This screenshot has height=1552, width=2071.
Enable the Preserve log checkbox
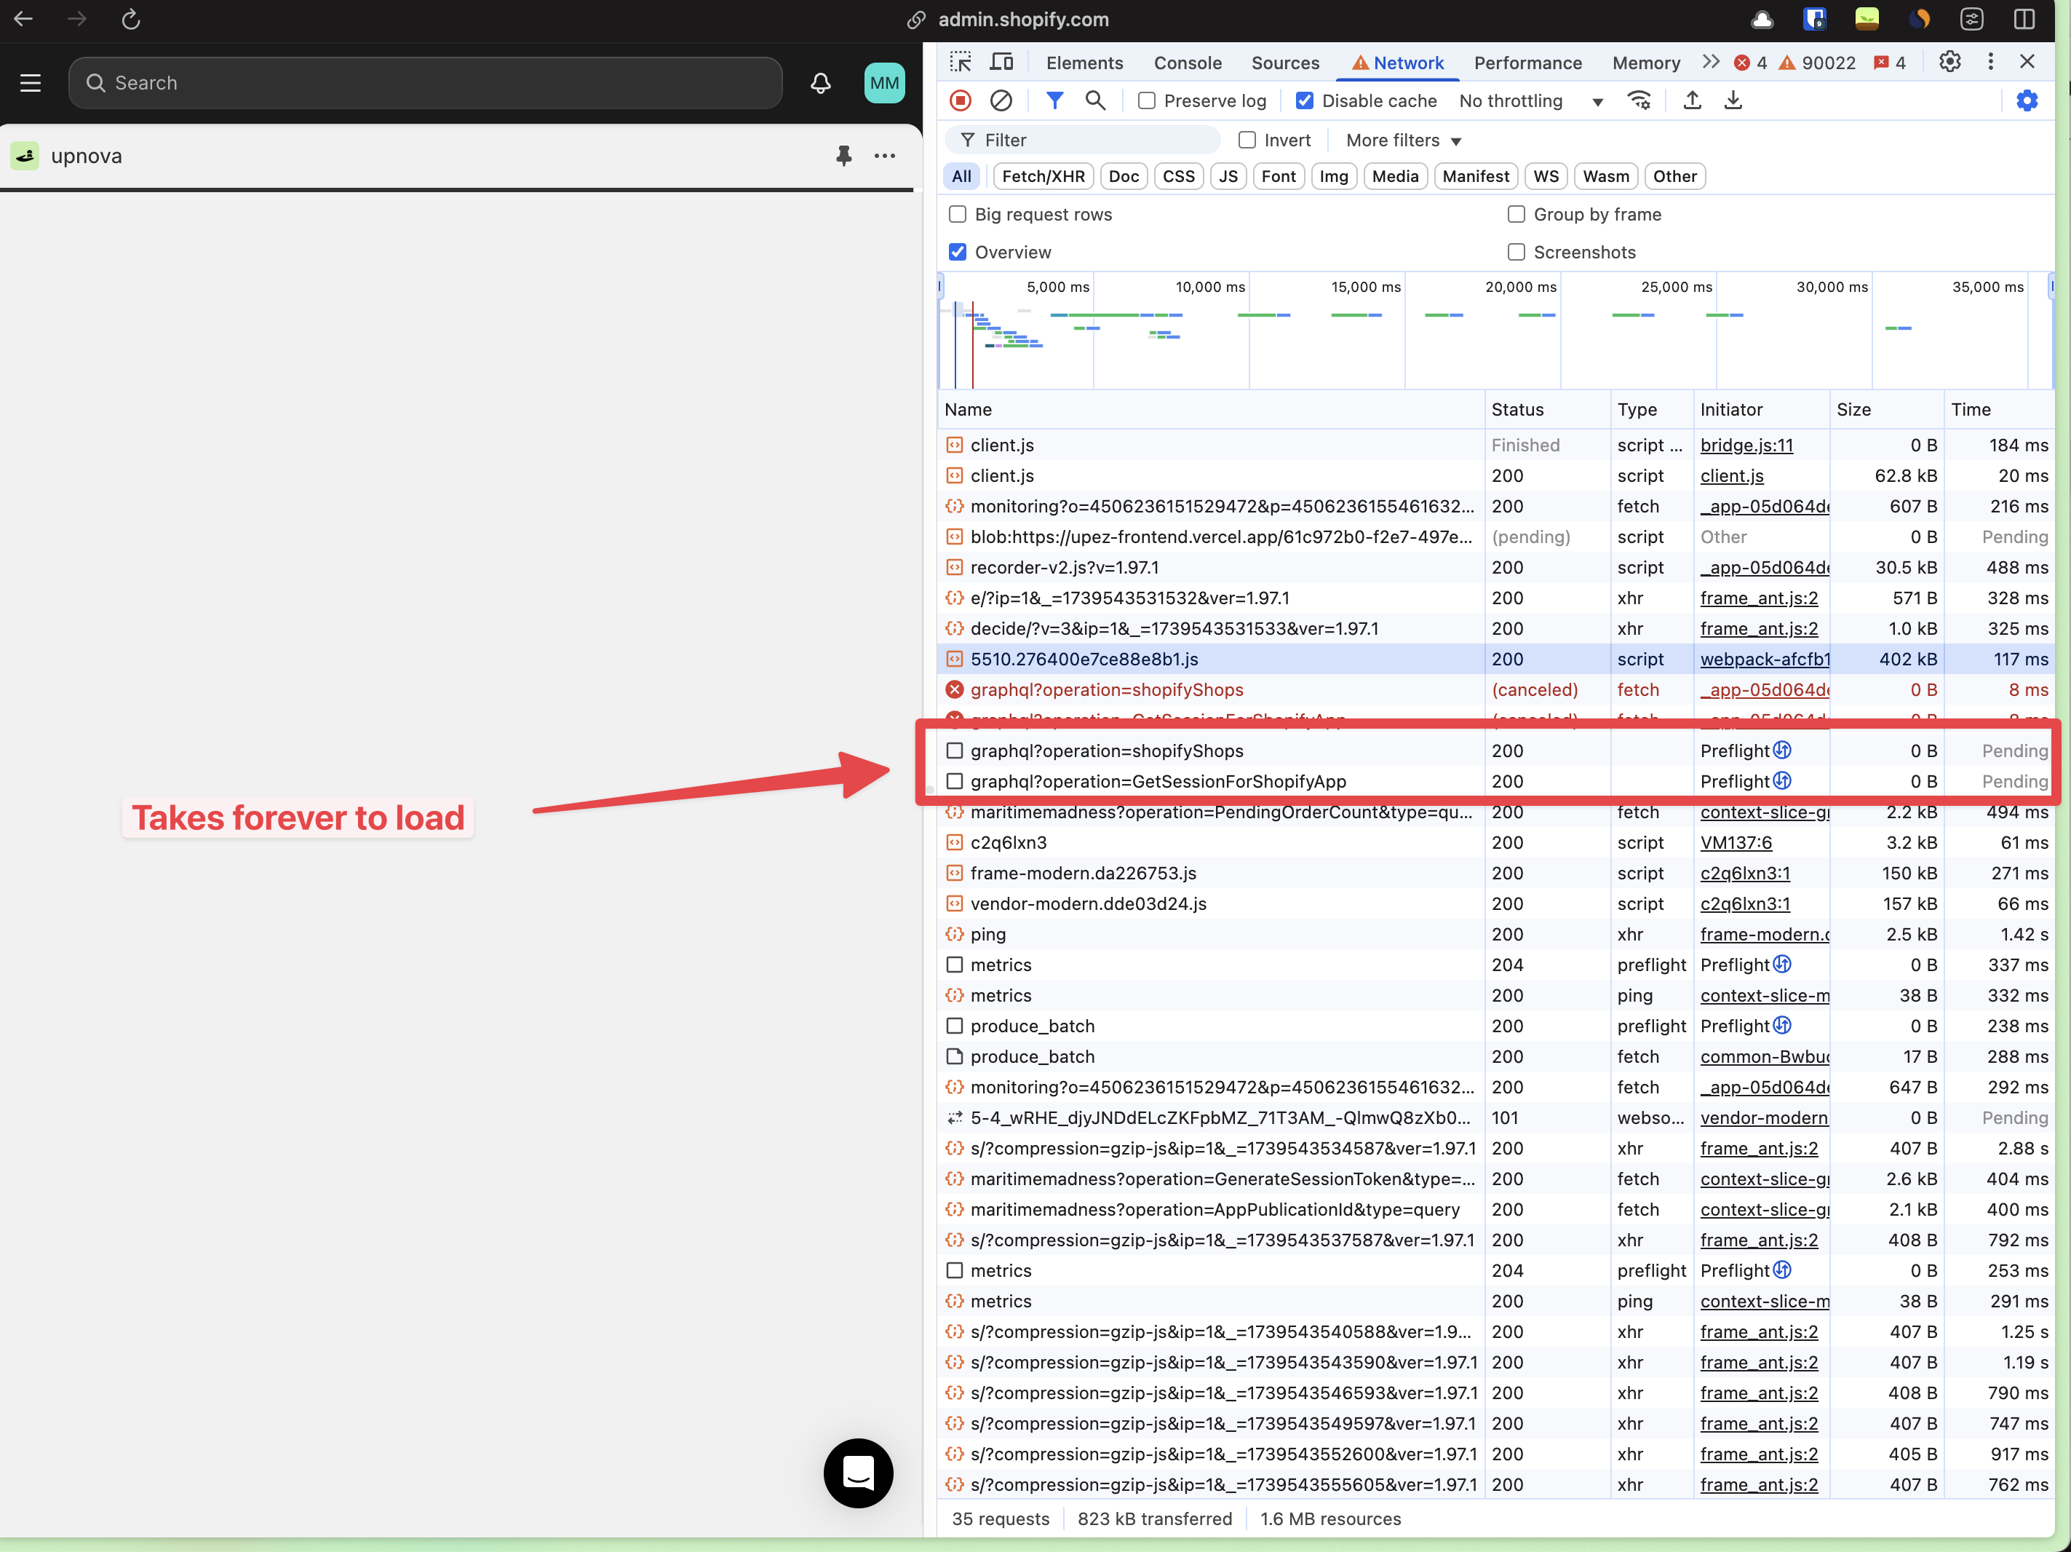(x=1147, y=101)
